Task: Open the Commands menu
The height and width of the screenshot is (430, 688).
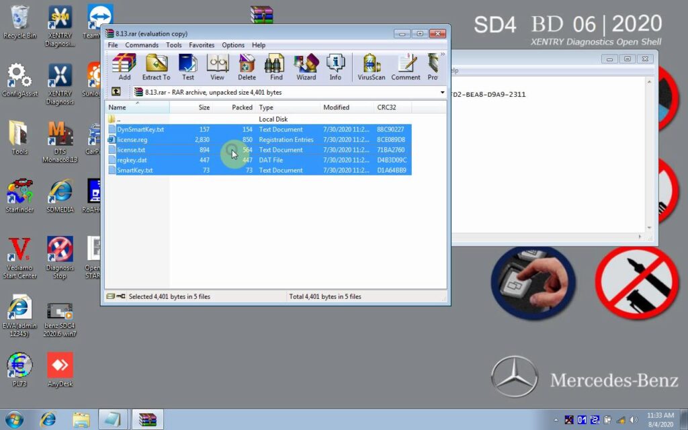Action: tap(142, 45)
